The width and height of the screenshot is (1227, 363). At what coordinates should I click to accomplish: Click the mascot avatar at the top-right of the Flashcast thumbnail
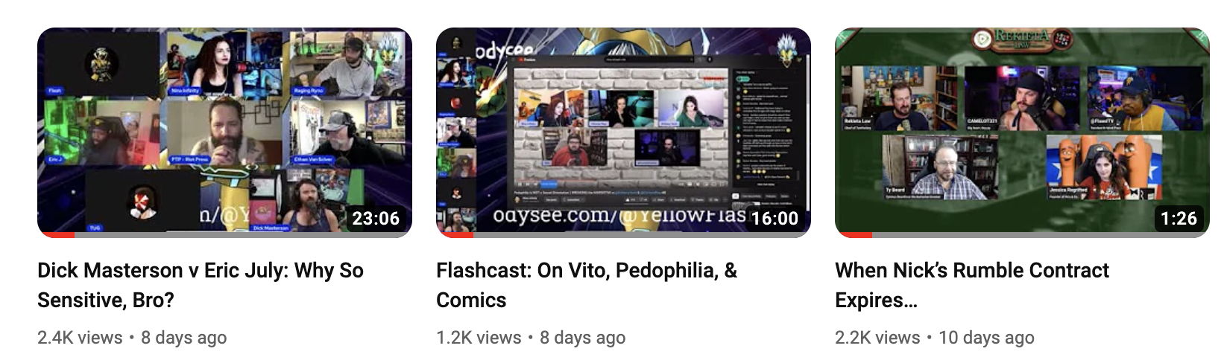(x=789, y=51)
